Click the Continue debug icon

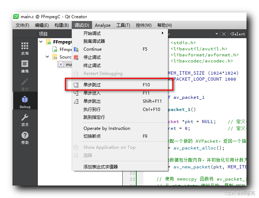pyautogui.click(x=76, y=49)
